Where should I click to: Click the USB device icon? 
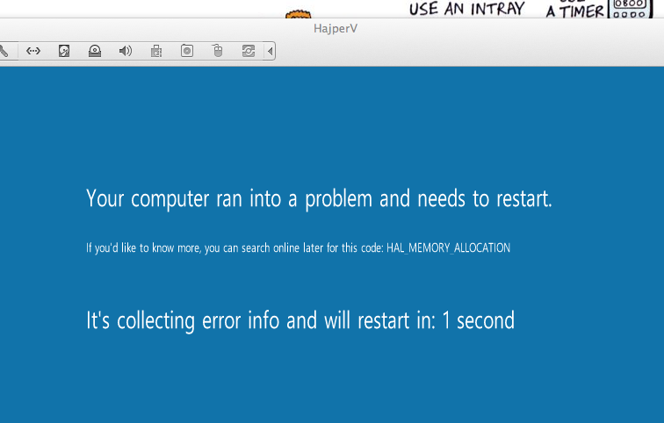pos(156,51)
